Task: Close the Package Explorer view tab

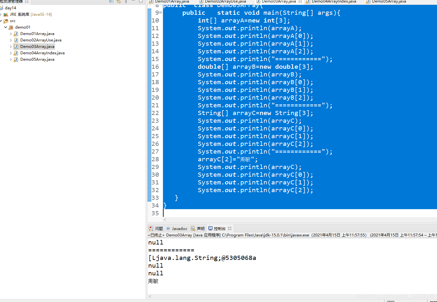Action: [27, 1]
